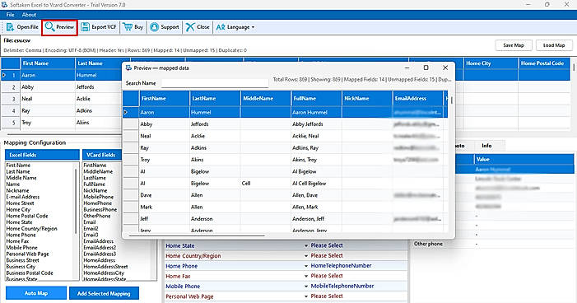Expand the Home Country/Region mapping dropdown
The height and width of the screenshot is (303, 577).
[x=306, y=255]
